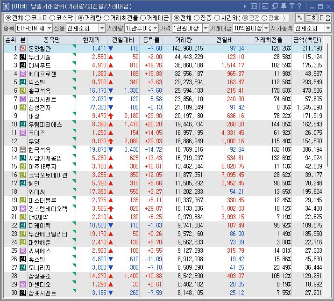Click the 신 badge icon for 우리기술

pyautogui.click(x=23, y=57)
